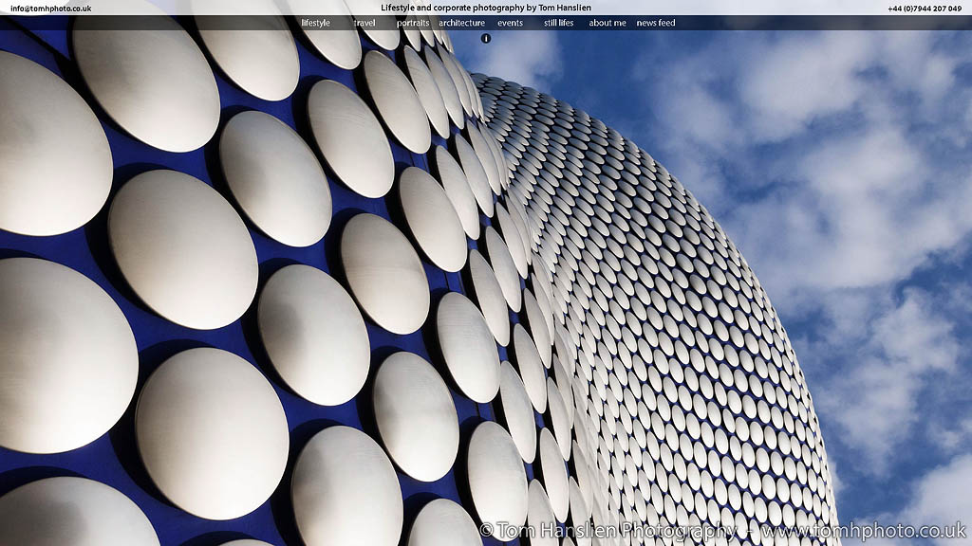Open the events gallery menu item
This screenshot has height=546, width=972.
tap(510, 23)
